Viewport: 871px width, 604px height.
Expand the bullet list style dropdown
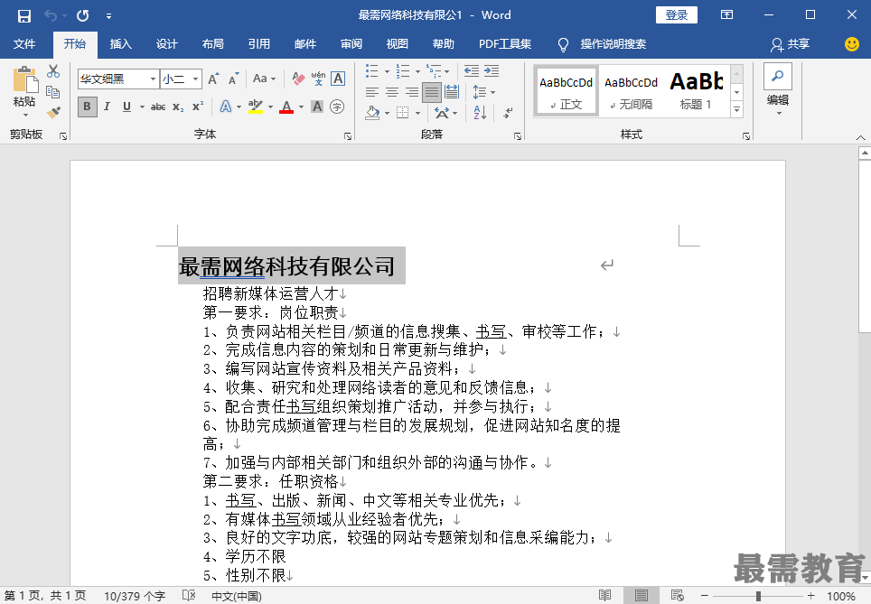tap(387, 71)
